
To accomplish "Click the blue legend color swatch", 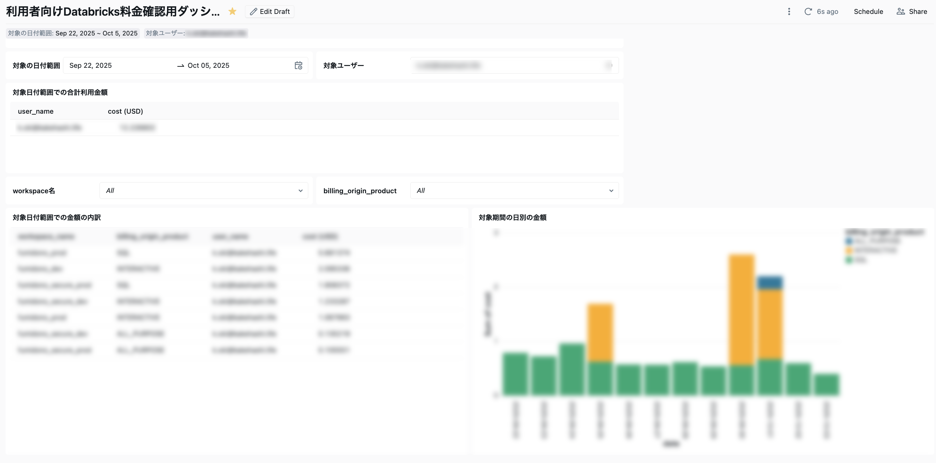I will (x=849, y=241).
